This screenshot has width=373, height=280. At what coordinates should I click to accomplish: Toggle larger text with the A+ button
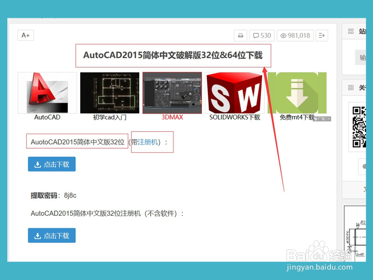click(25, 35)
